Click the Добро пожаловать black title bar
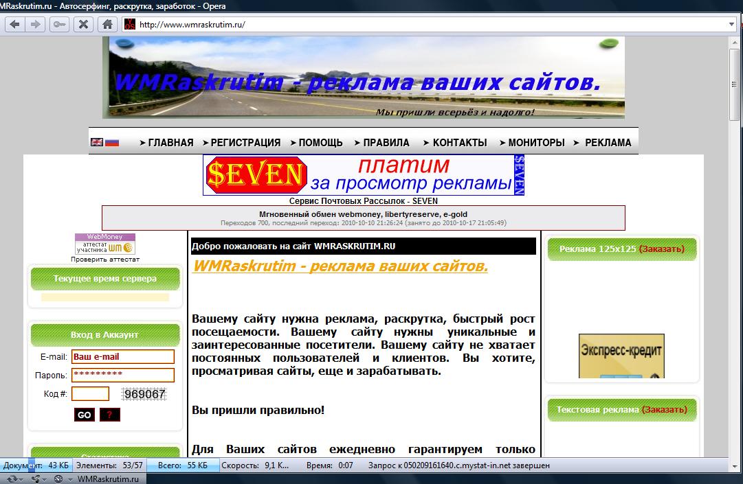This screenshot has height=484, width=743. (364, 246)
